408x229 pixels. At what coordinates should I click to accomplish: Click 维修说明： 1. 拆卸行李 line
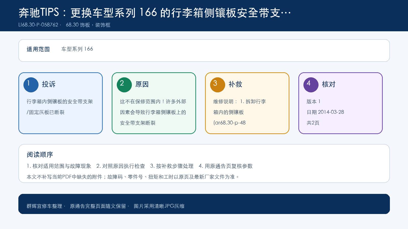[240, 102]
